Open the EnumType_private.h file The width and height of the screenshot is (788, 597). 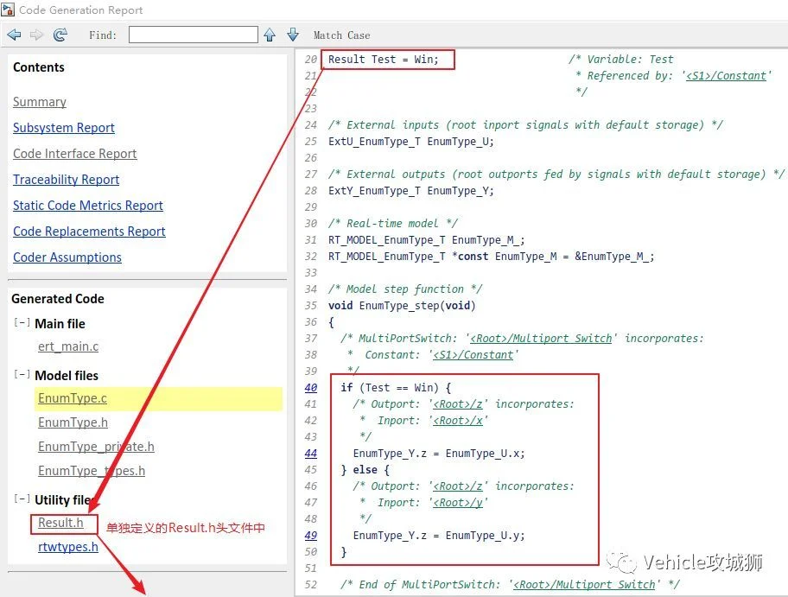coord(96,447)
